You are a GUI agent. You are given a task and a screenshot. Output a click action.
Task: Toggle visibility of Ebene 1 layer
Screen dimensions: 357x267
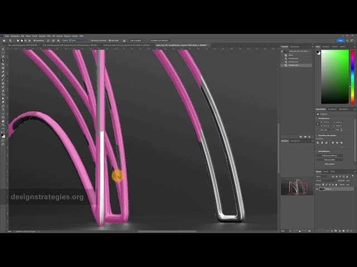click(317, 189)
